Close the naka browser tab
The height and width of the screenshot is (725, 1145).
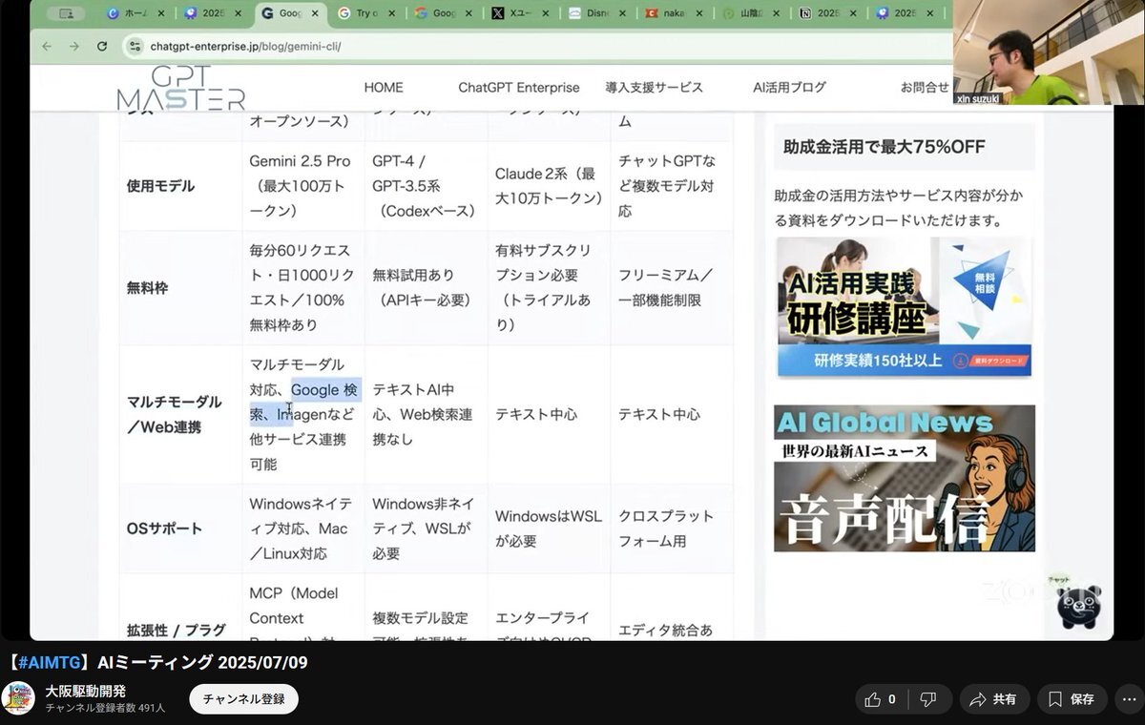[x=701, y=13]
